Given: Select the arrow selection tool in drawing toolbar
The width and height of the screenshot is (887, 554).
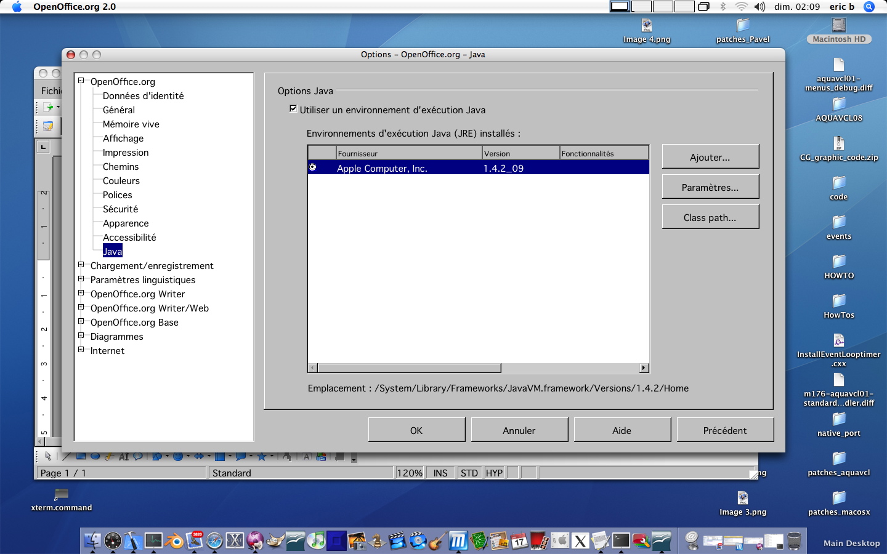Looking at the screenshot, I should click(47, 456).
